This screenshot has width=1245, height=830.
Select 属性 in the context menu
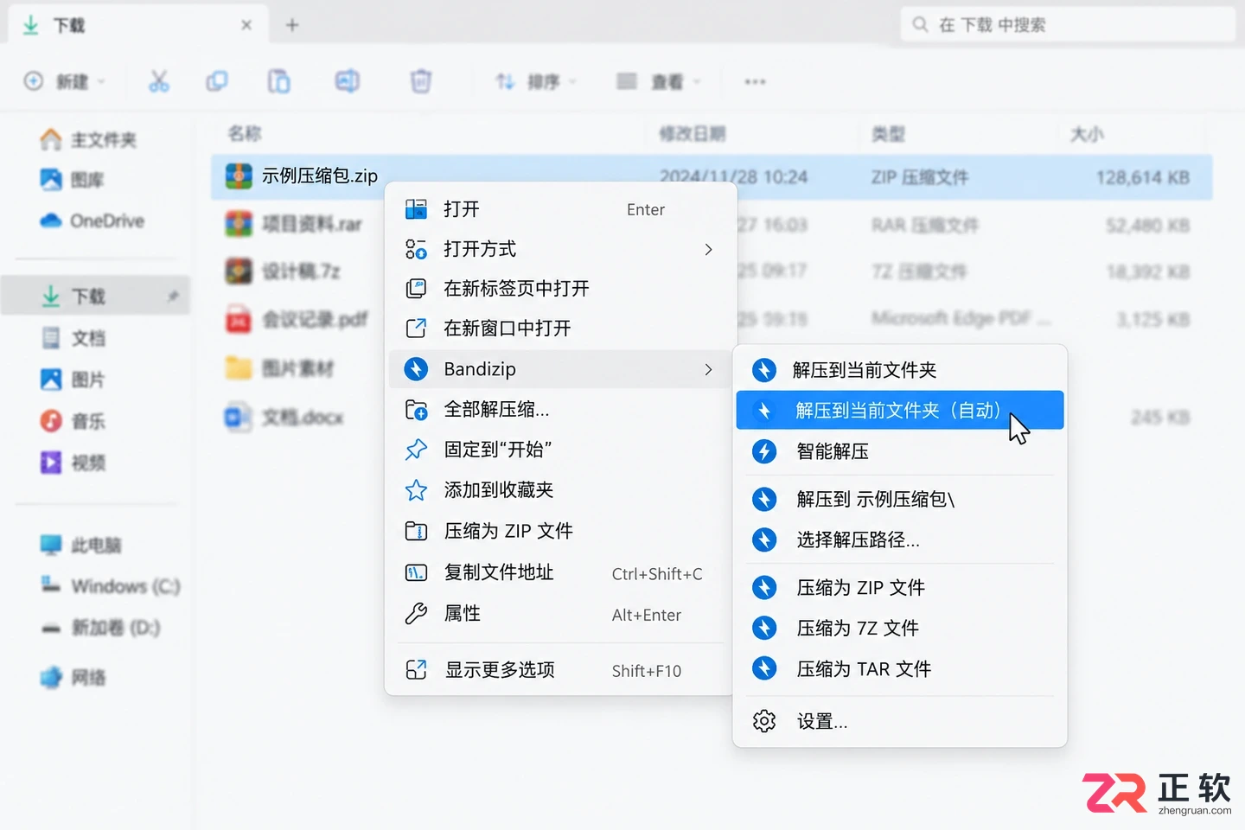coord(560,614)
